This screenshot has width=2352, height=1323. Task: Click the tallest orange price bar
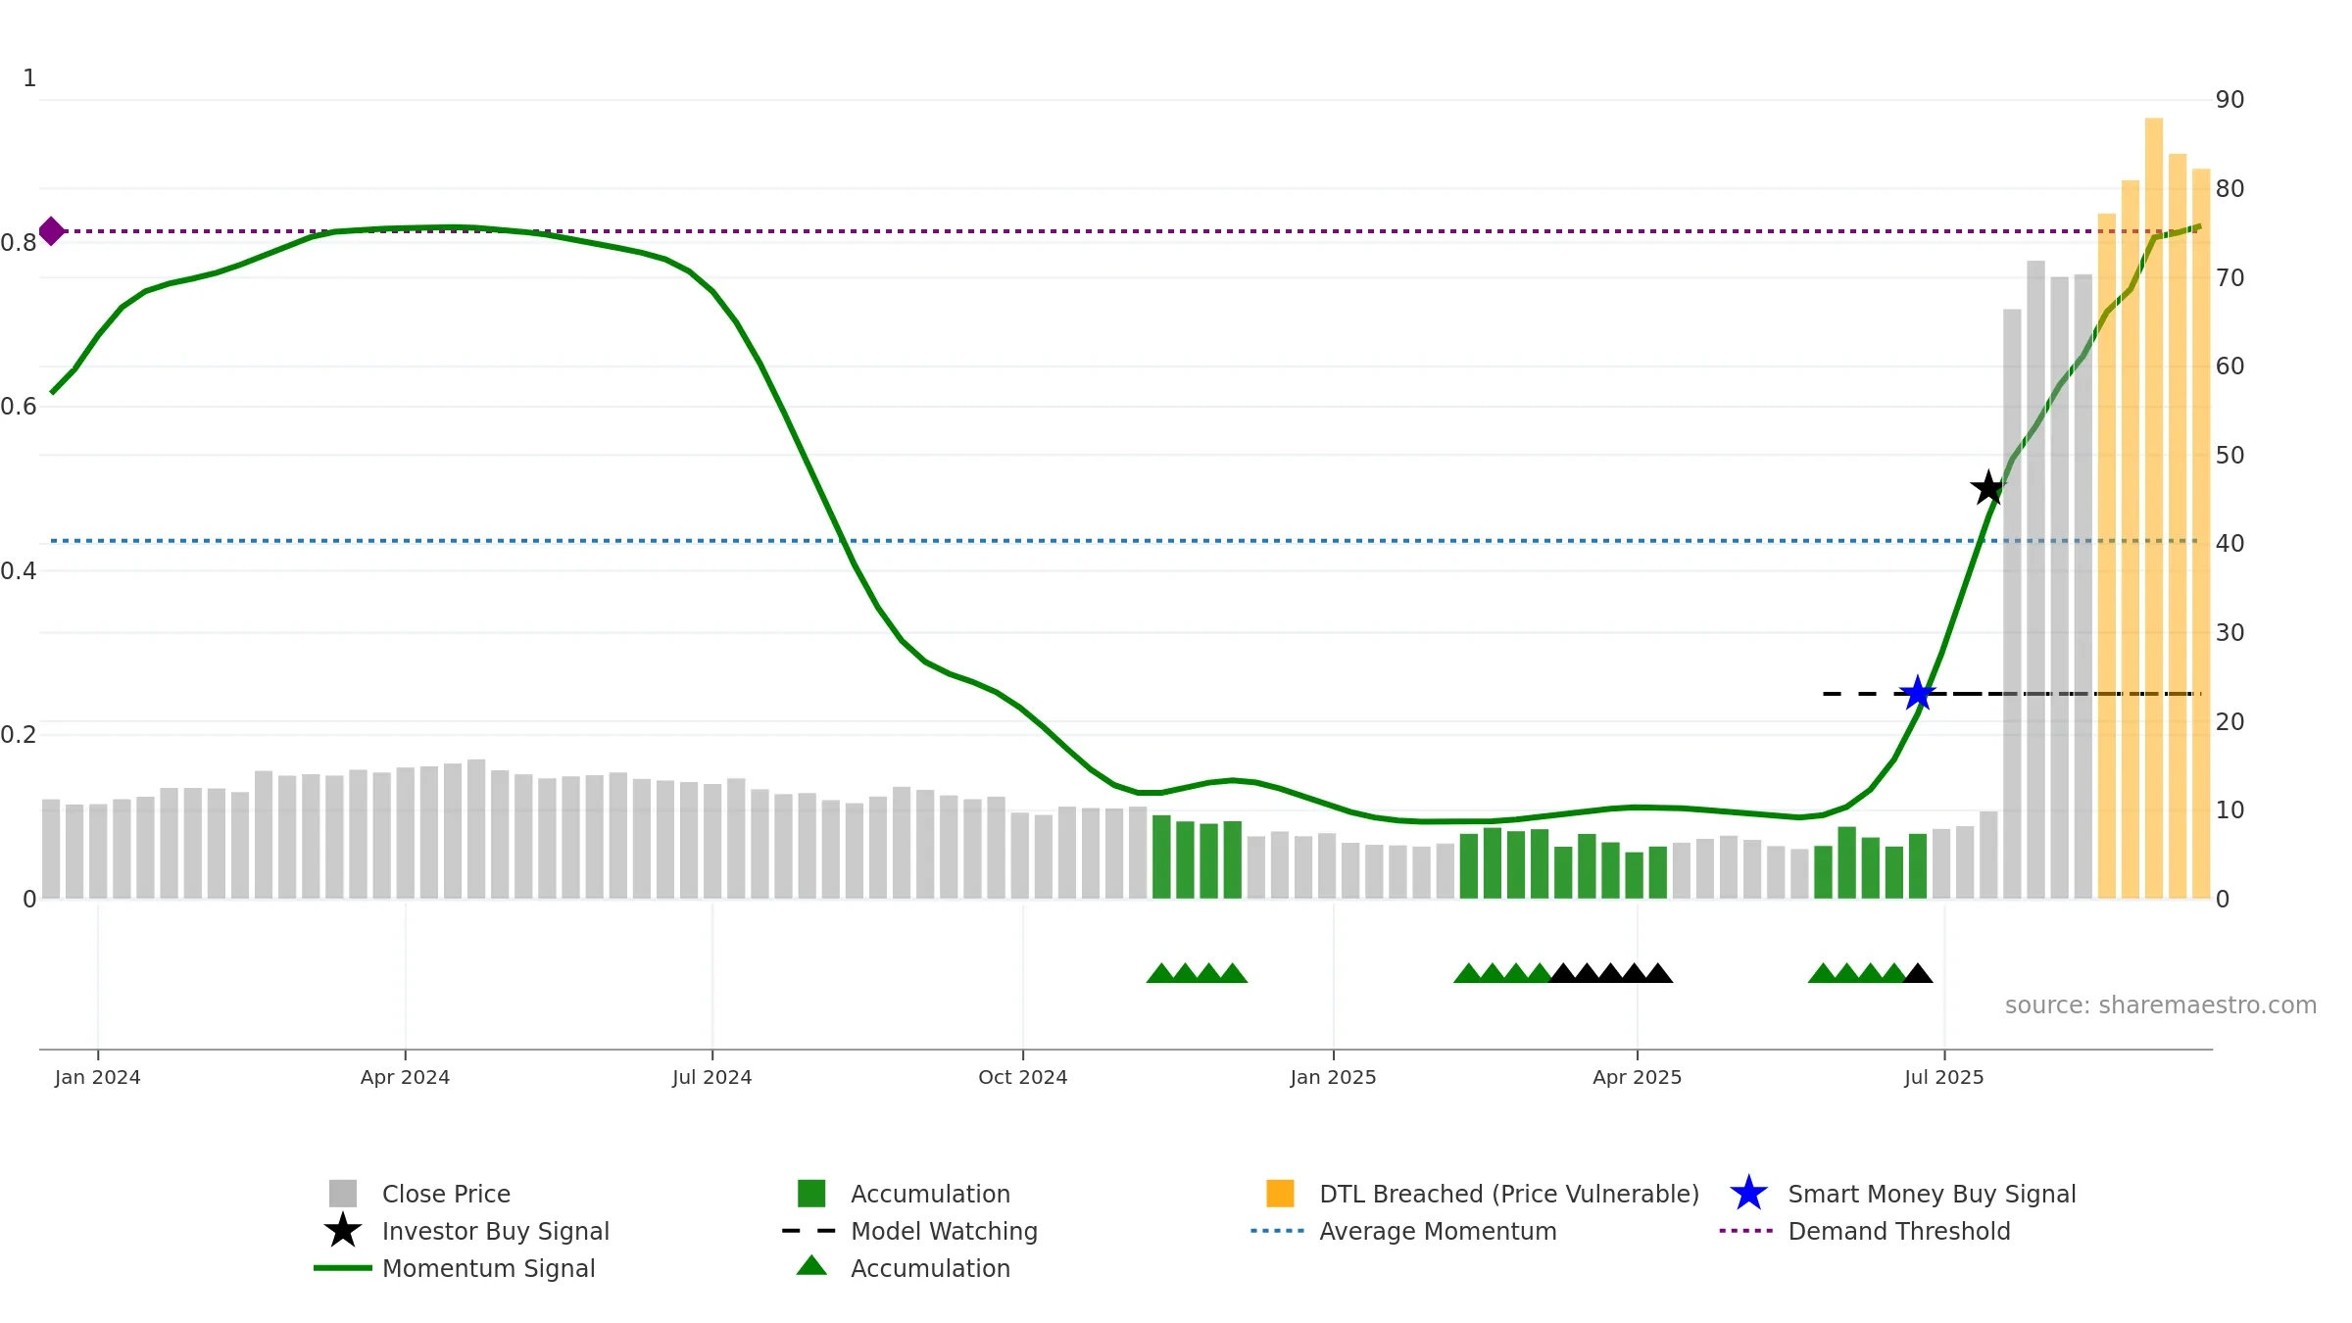click(2154, 508)
